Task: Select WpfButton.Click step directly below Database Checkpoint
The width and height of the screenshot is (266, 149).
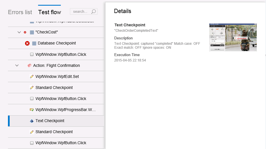Action: point(61,54)
